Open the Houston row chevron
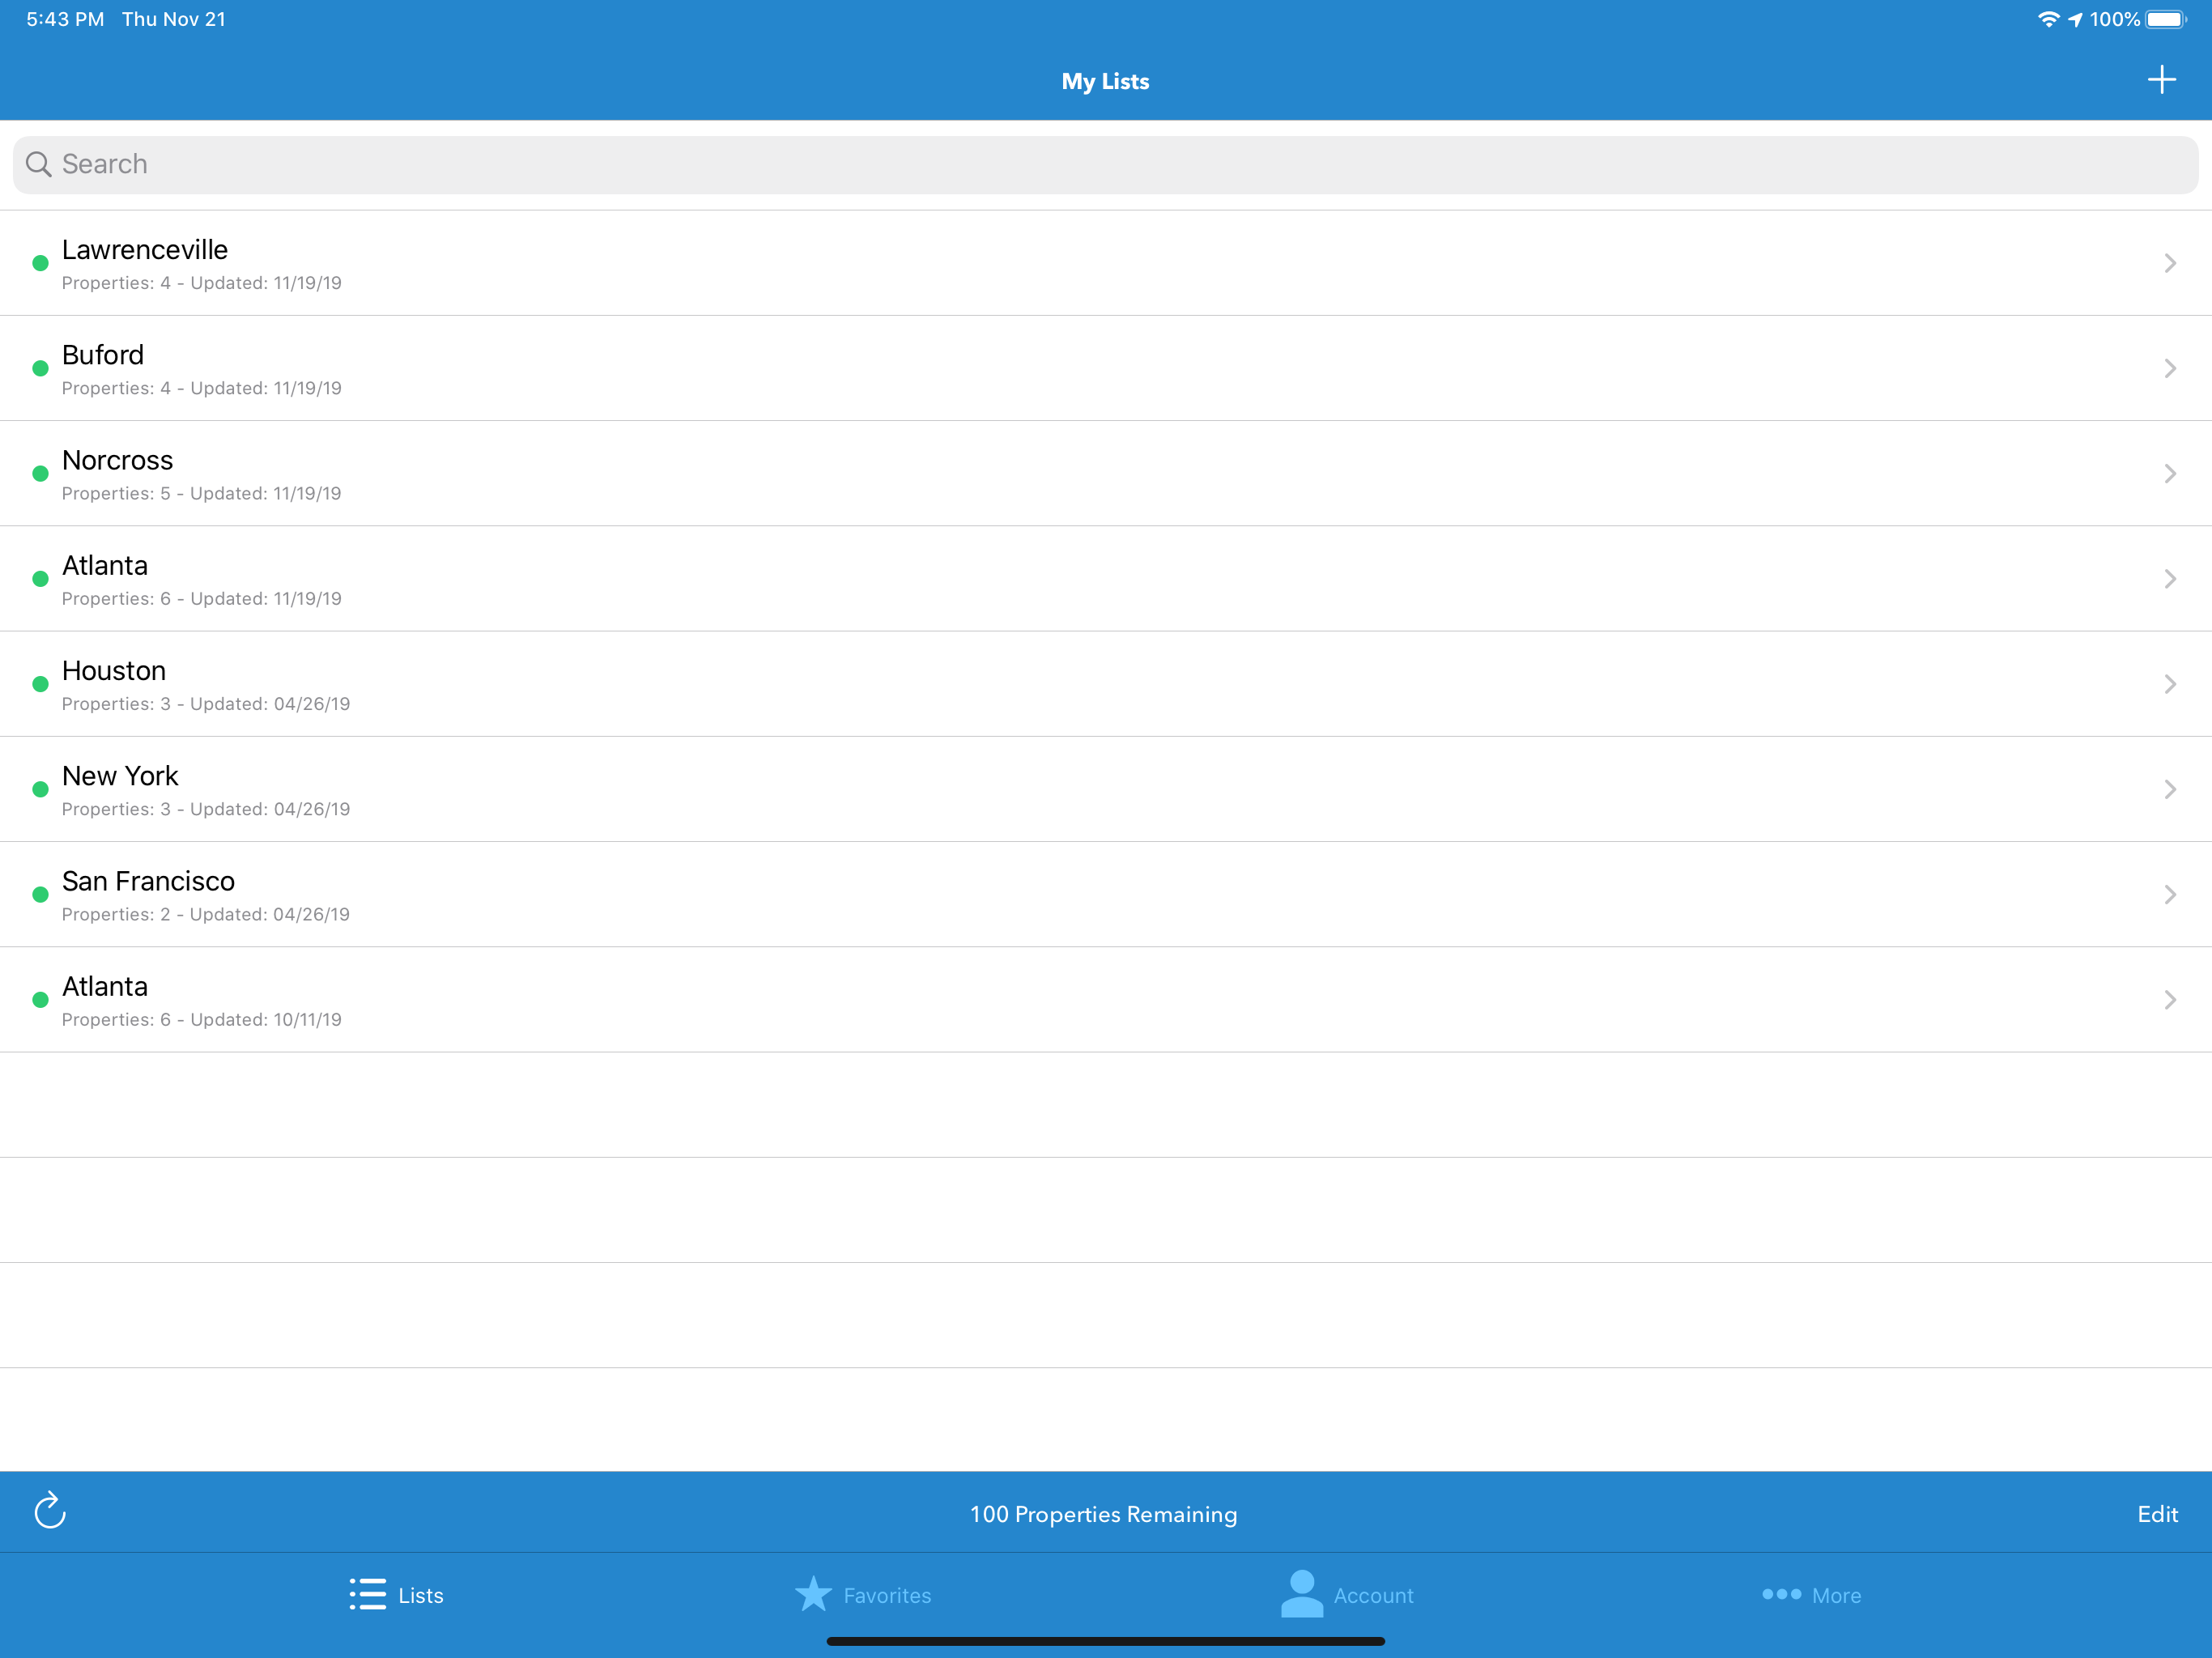This screenshot has width=2212, height=1658. (2170, 684)
